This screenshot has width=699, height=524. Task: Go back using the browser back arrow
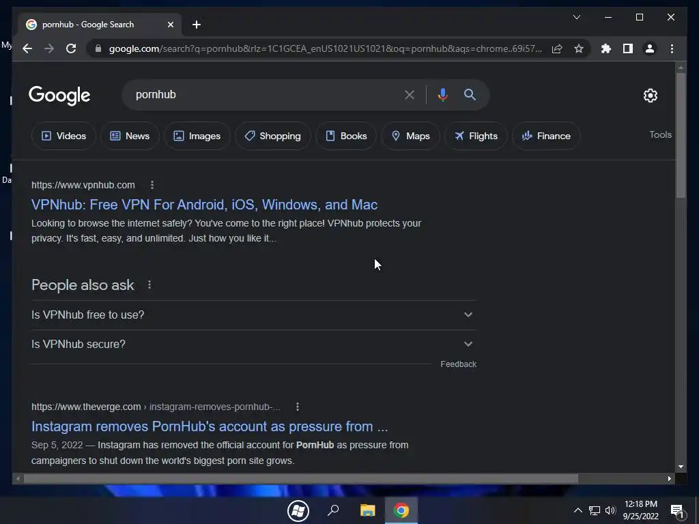[27, 48]
